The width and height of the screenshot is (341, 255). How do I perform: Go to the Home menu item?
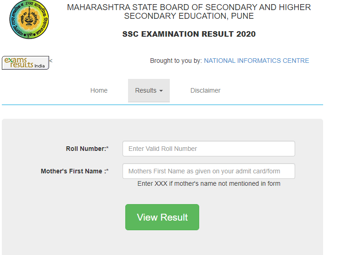pyautogui.click(x=99, y=90)
